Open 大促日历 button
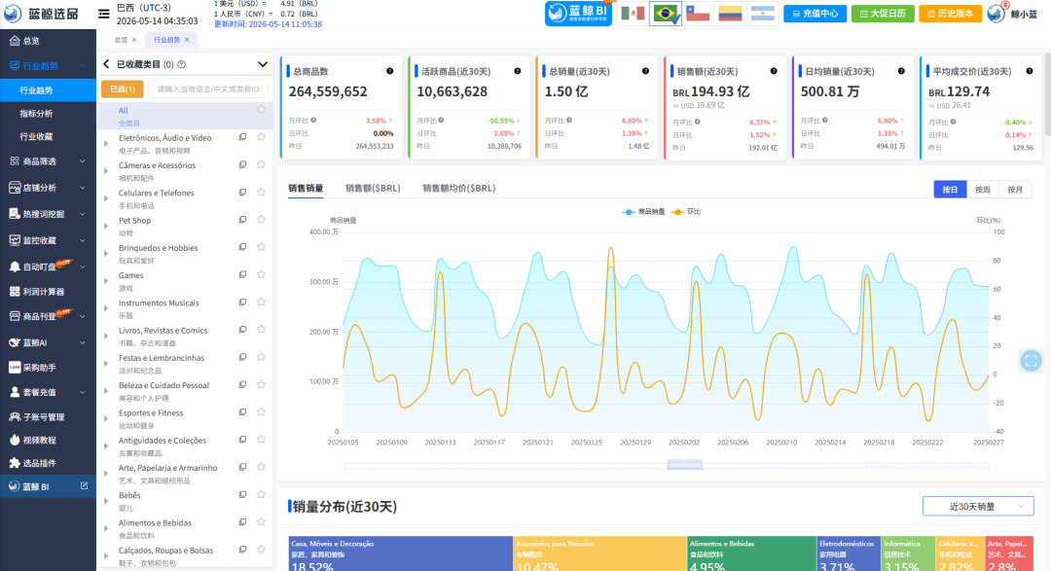Viewport: 1051px width, 571px height. [x=883, y=14]
